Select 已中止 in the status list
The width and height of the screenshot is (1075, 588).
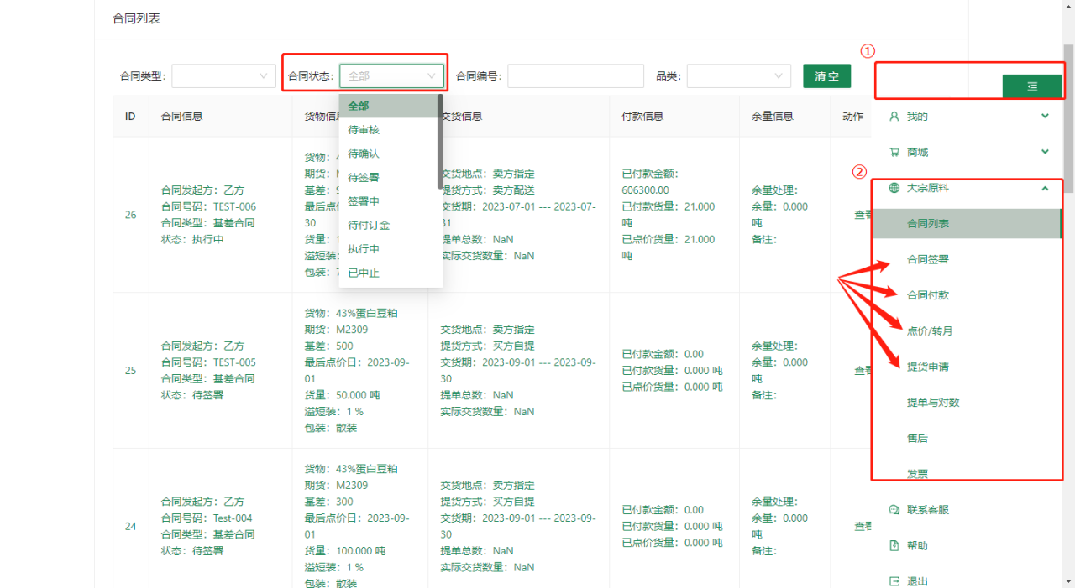pos(388,273)
